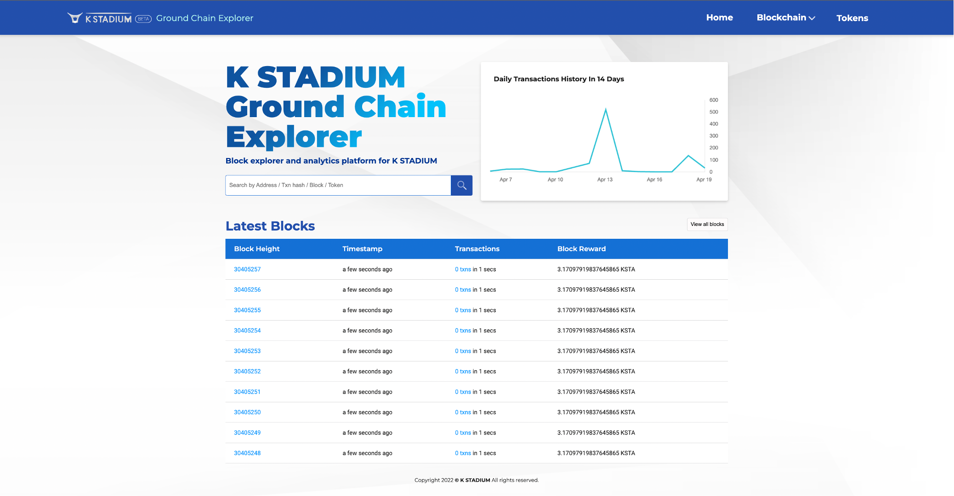The width and height of the screenshot is (954, 496).
Task: Open the Tokens menu item
Action: pos(852,18)
